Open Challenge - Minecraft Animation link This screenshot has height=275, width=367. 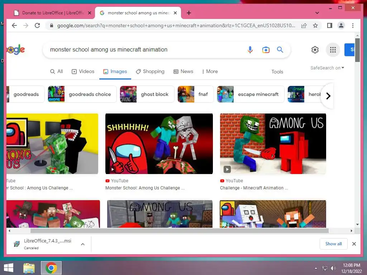click(x=254, y=188)
